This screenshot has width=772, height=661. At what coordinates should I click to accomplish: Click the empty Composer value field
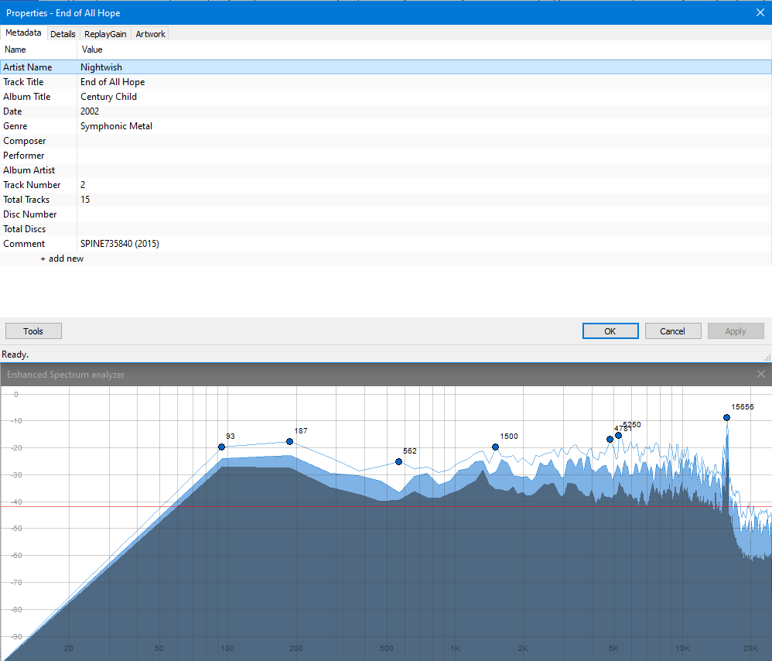pos(424,141)
